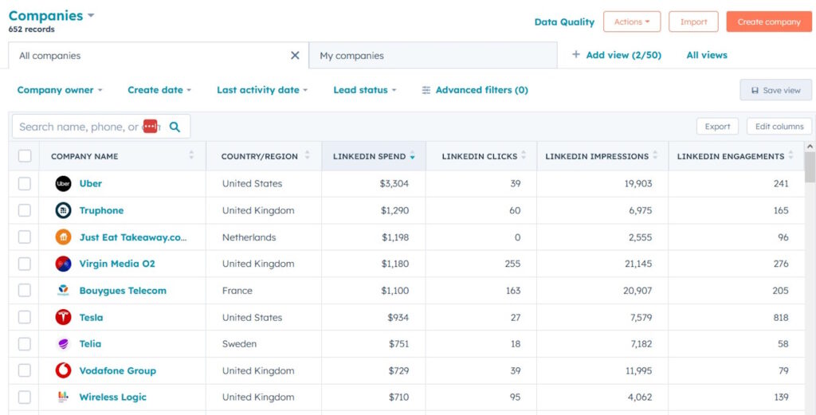
Task: Sort by LinkedIn Impressions column arrows
Action: click(655, 155)
